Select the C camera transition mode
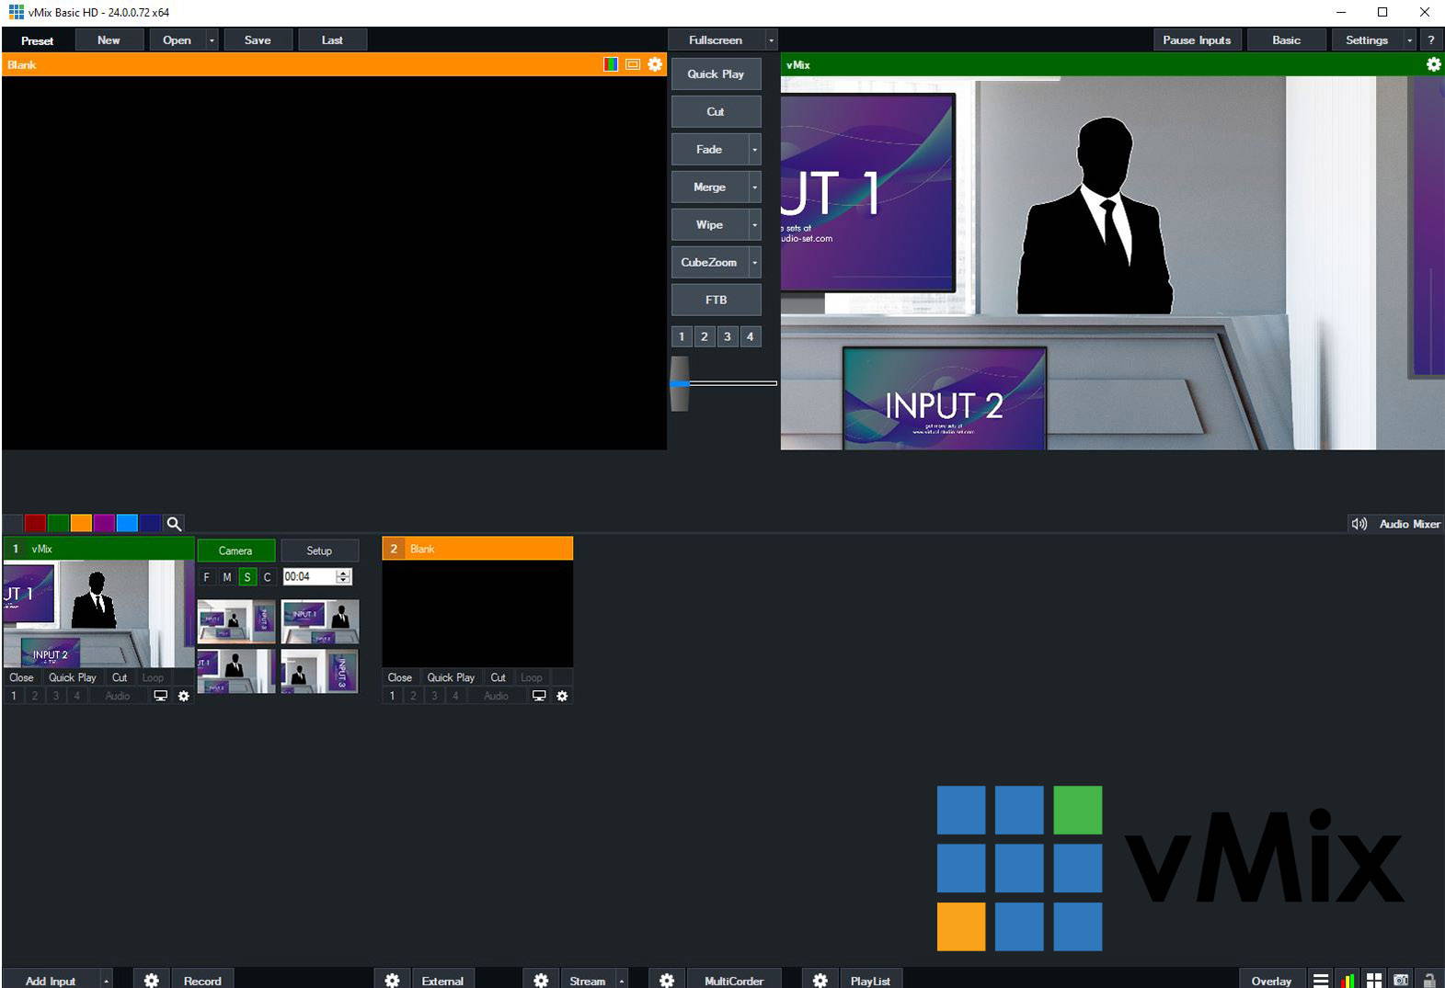Image resolution: width=1445 pixels, height=988 pixels. pyautogui.click(x=268, y=577)
